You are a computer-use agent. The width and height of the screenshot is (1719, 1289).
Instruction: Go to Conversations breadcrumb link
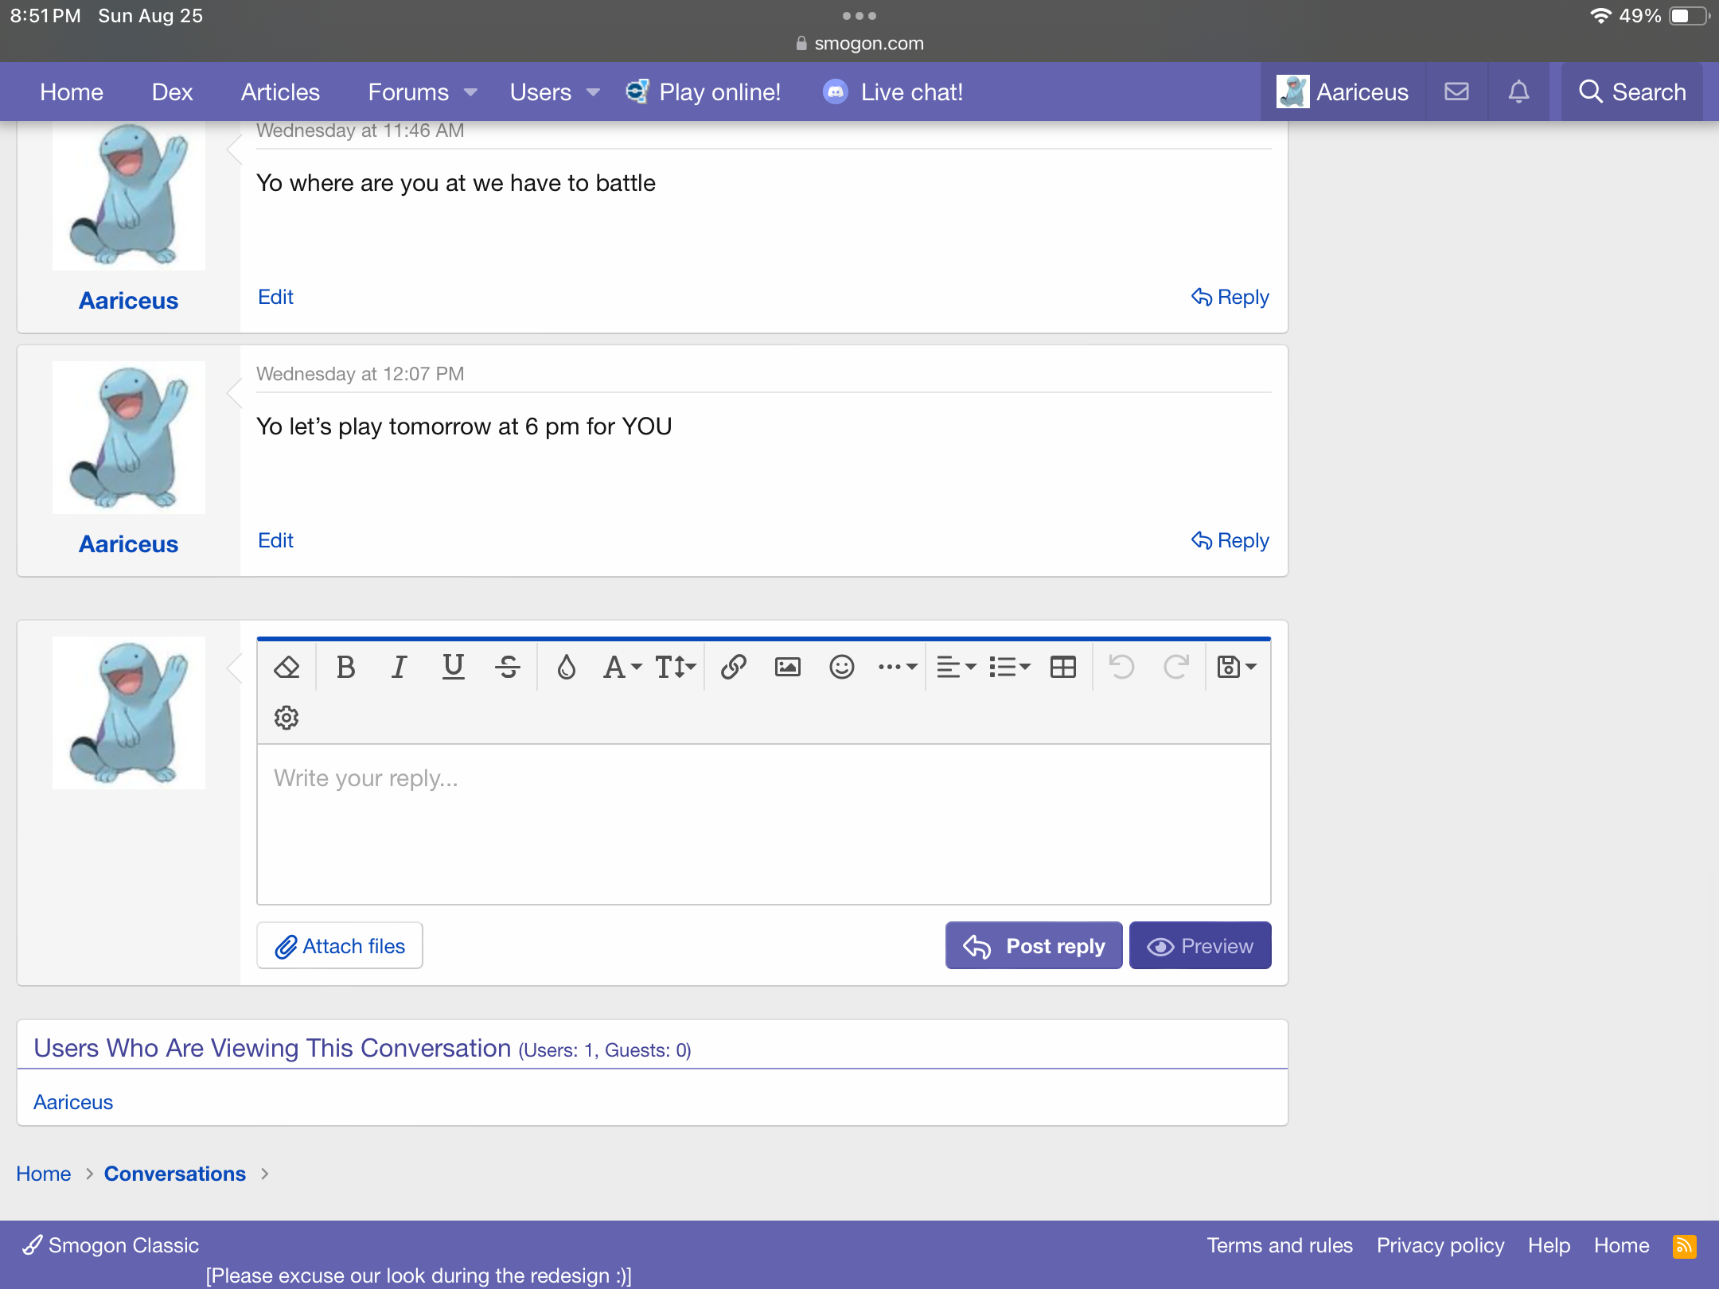175,1174
